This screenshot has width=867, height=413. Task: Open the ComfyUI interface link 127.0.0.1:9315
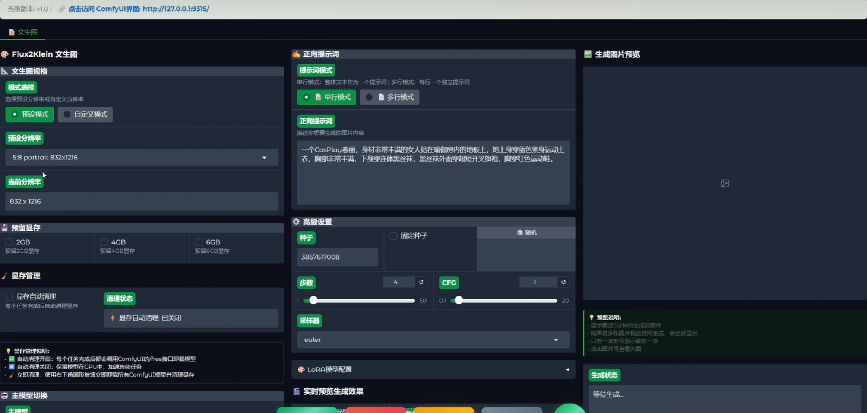click(x=139, y=9)
